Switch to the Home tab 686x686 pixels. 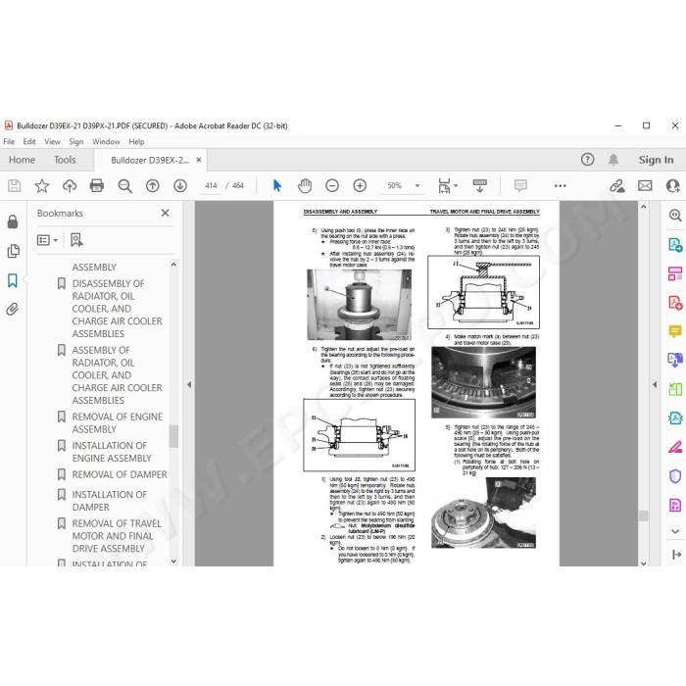point(22,160)
